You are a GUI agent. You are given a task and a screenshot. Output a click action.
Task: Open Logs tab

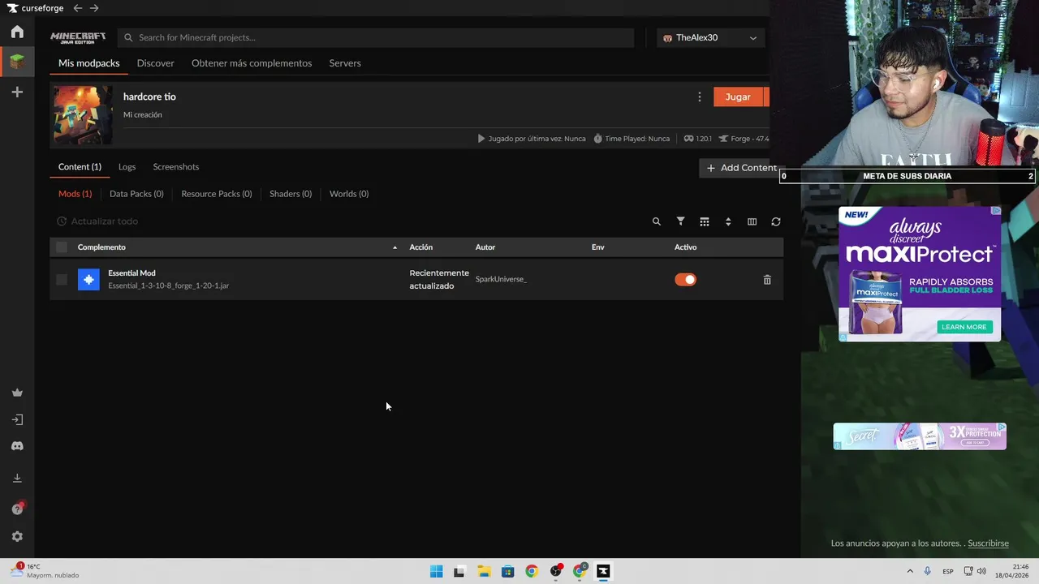[x=127, y=167]
